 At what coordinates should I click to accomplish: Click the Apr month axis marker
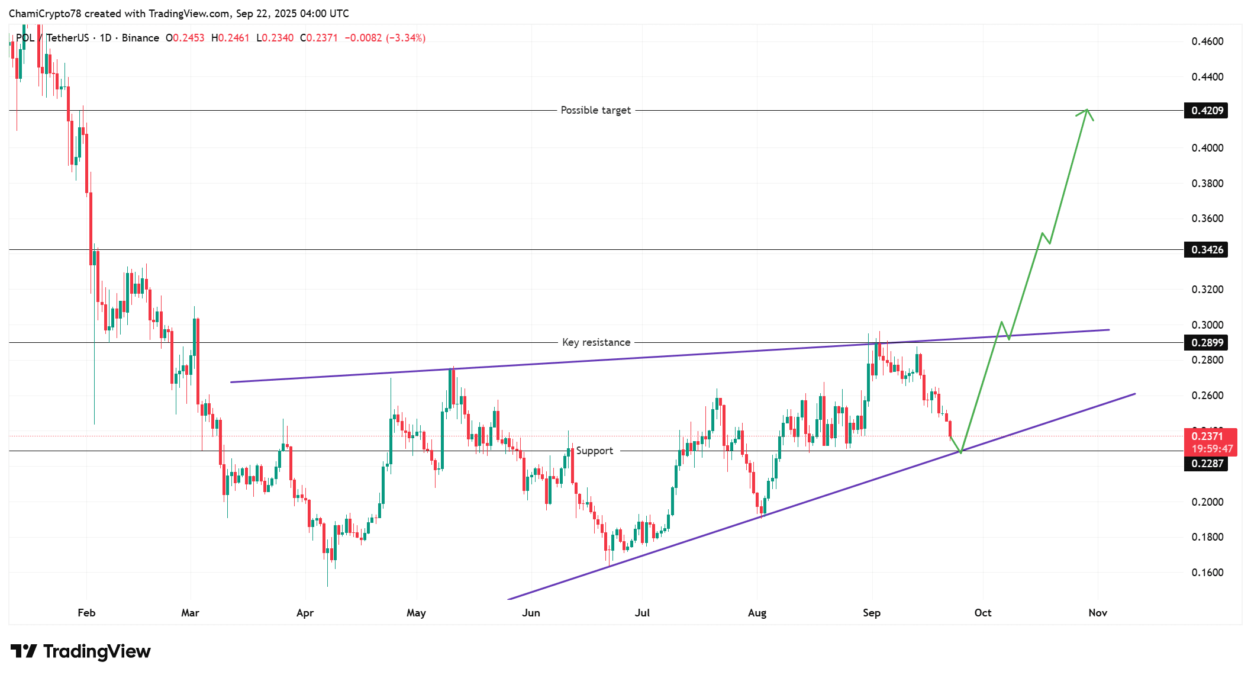click(305, 613)
